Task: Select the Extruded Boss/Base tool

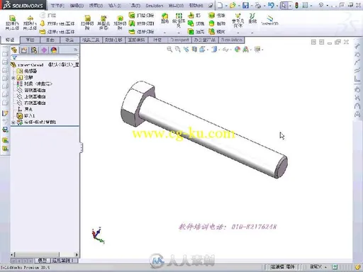Action: 12,23
